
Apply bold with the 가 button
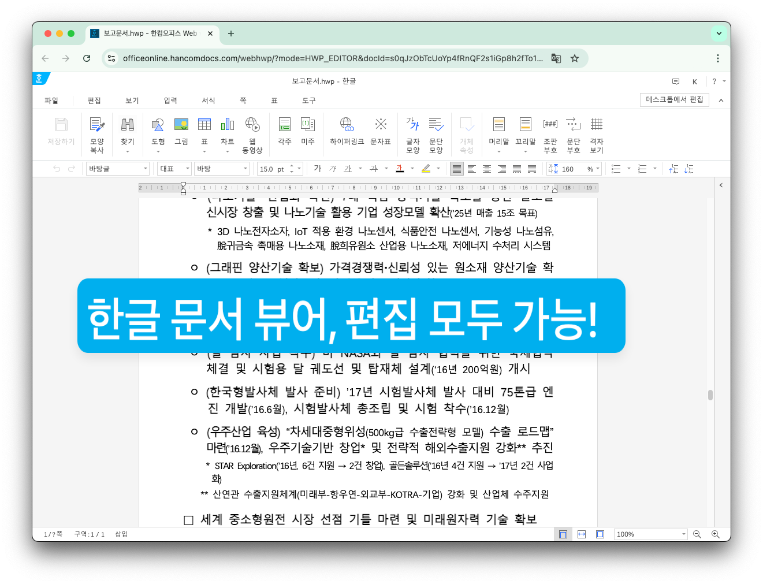[318, 169]
